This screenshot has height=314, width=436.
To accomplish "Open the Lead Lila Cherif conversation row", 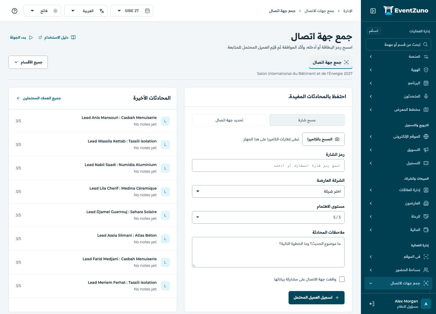I will [93, 192].
